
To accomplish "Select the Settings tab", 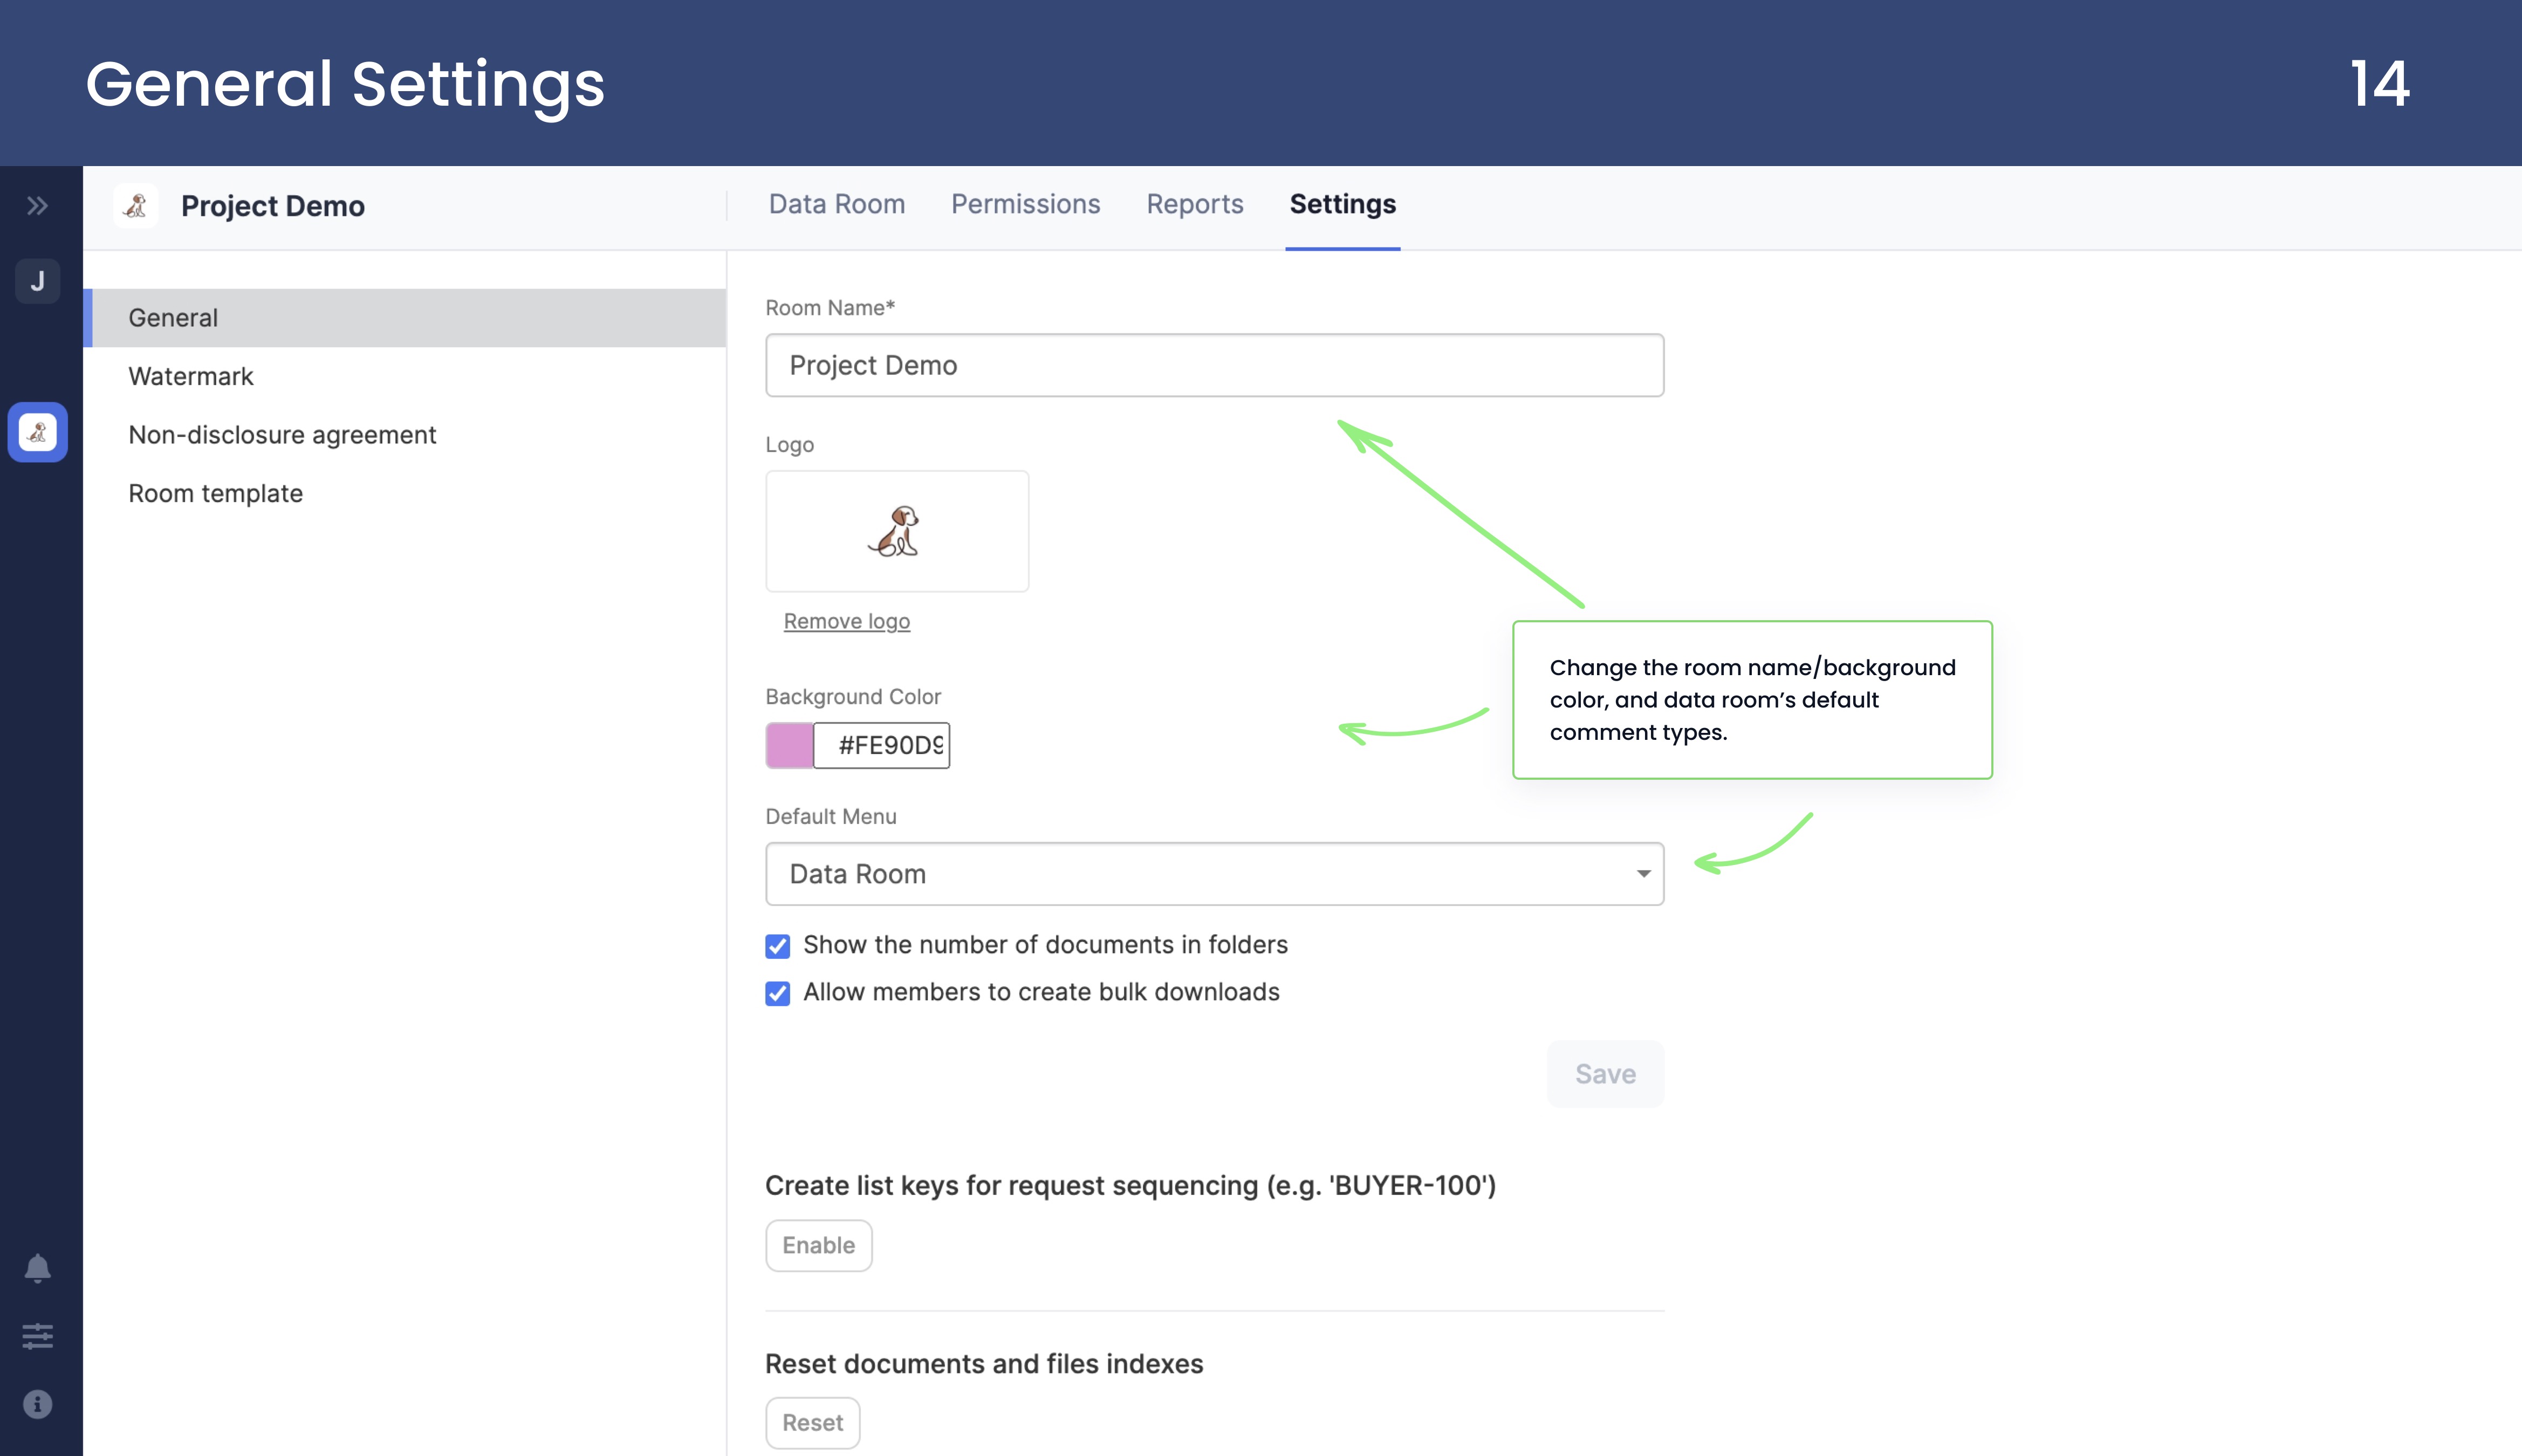I will (1342, 204).
